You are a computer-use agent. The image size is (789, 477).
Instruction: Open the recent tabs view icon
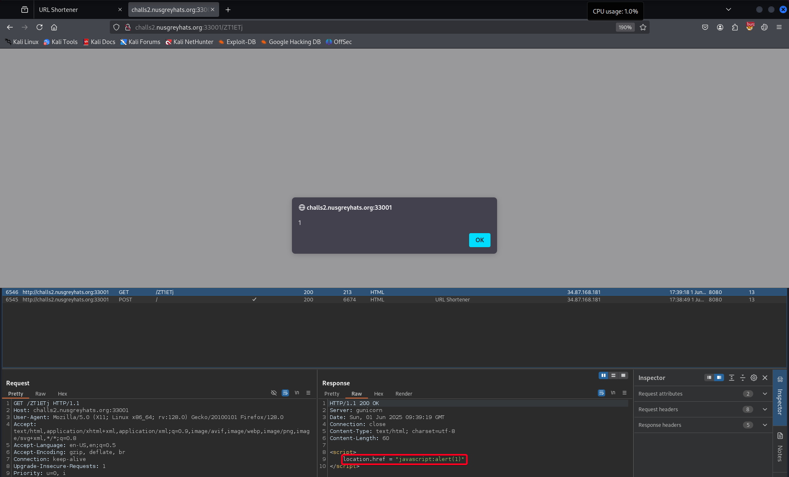(25, 9)
